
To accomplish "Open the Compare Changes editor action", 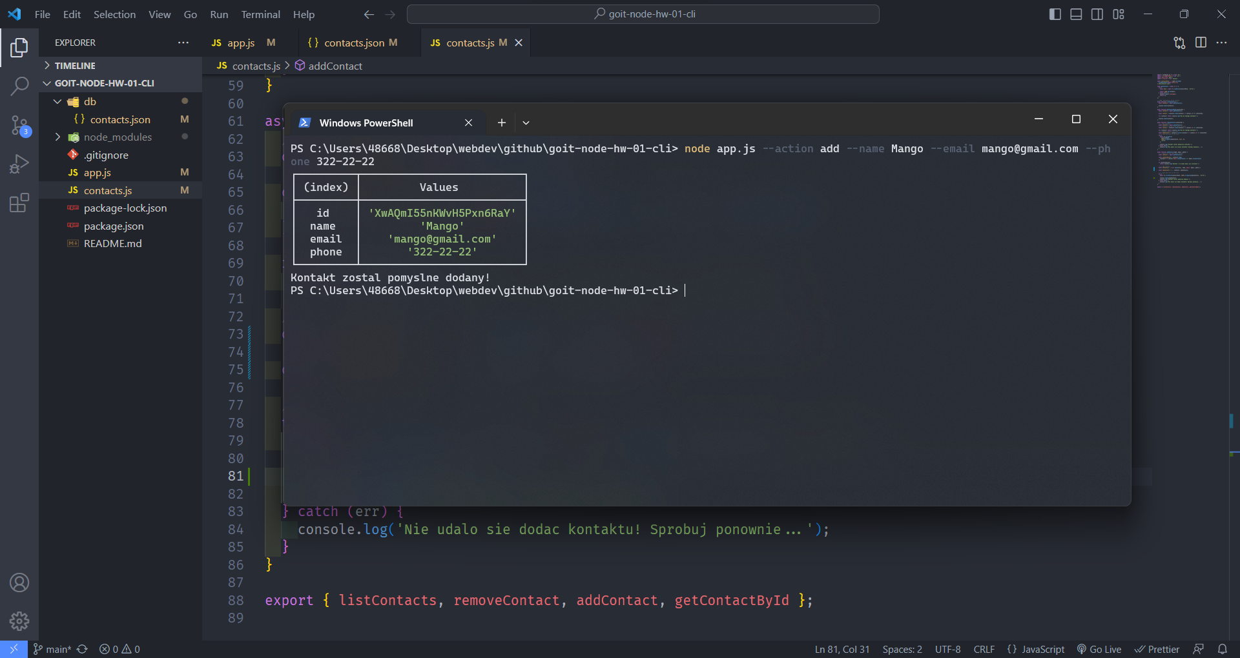I will click(x=1179, y=43).
